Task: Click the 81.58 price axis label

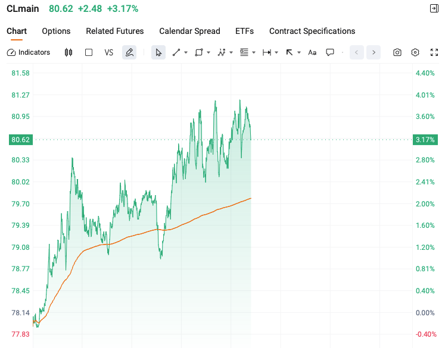Action: click(x=20, y=73)
